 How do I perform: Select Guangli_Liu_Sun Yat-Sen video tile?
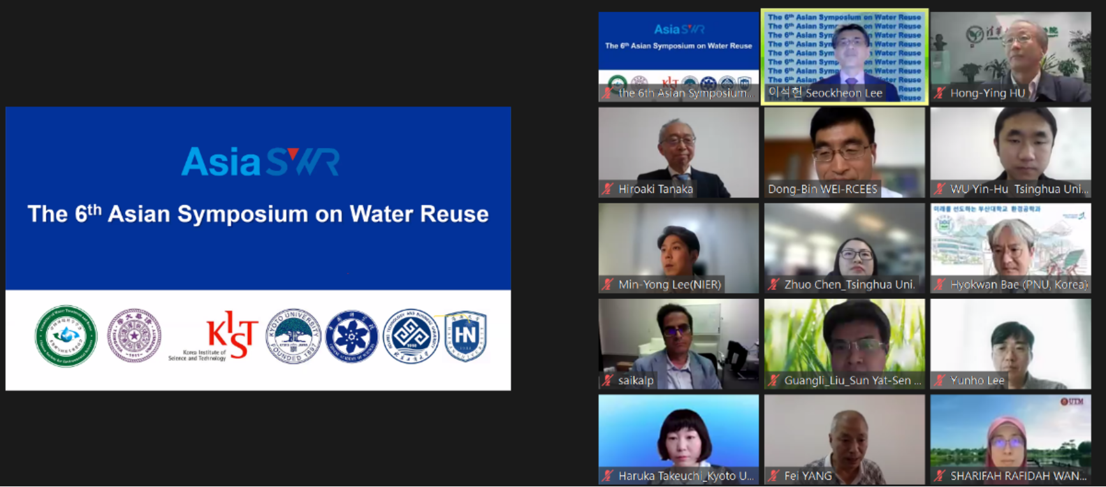click(x=844, y=343)
